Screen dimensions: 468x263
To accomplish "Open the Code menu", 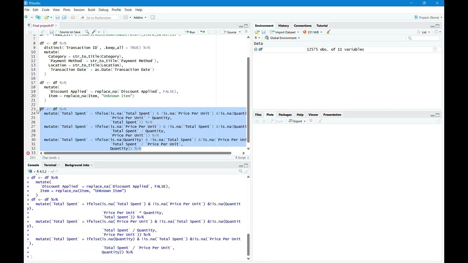I will 46,10.
